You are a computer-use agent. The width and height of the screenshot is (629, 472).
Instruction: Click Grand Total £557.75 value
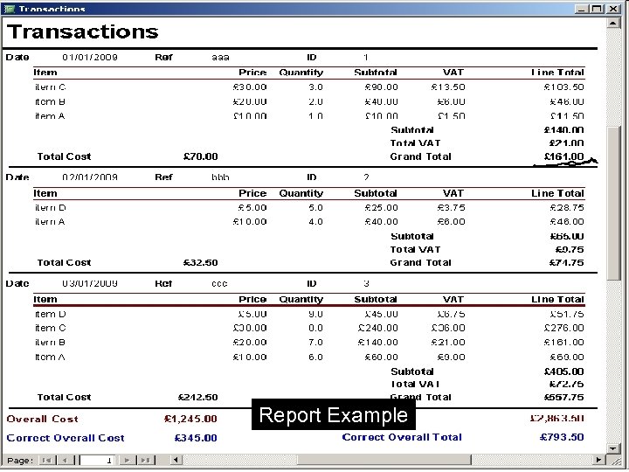click(x=564, y=398)
